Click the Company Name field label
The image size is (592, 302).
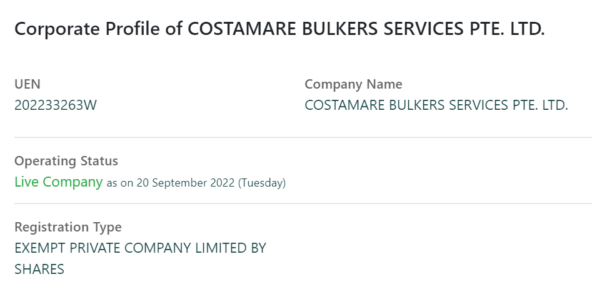pyautogui.click(x=353, y=84)
